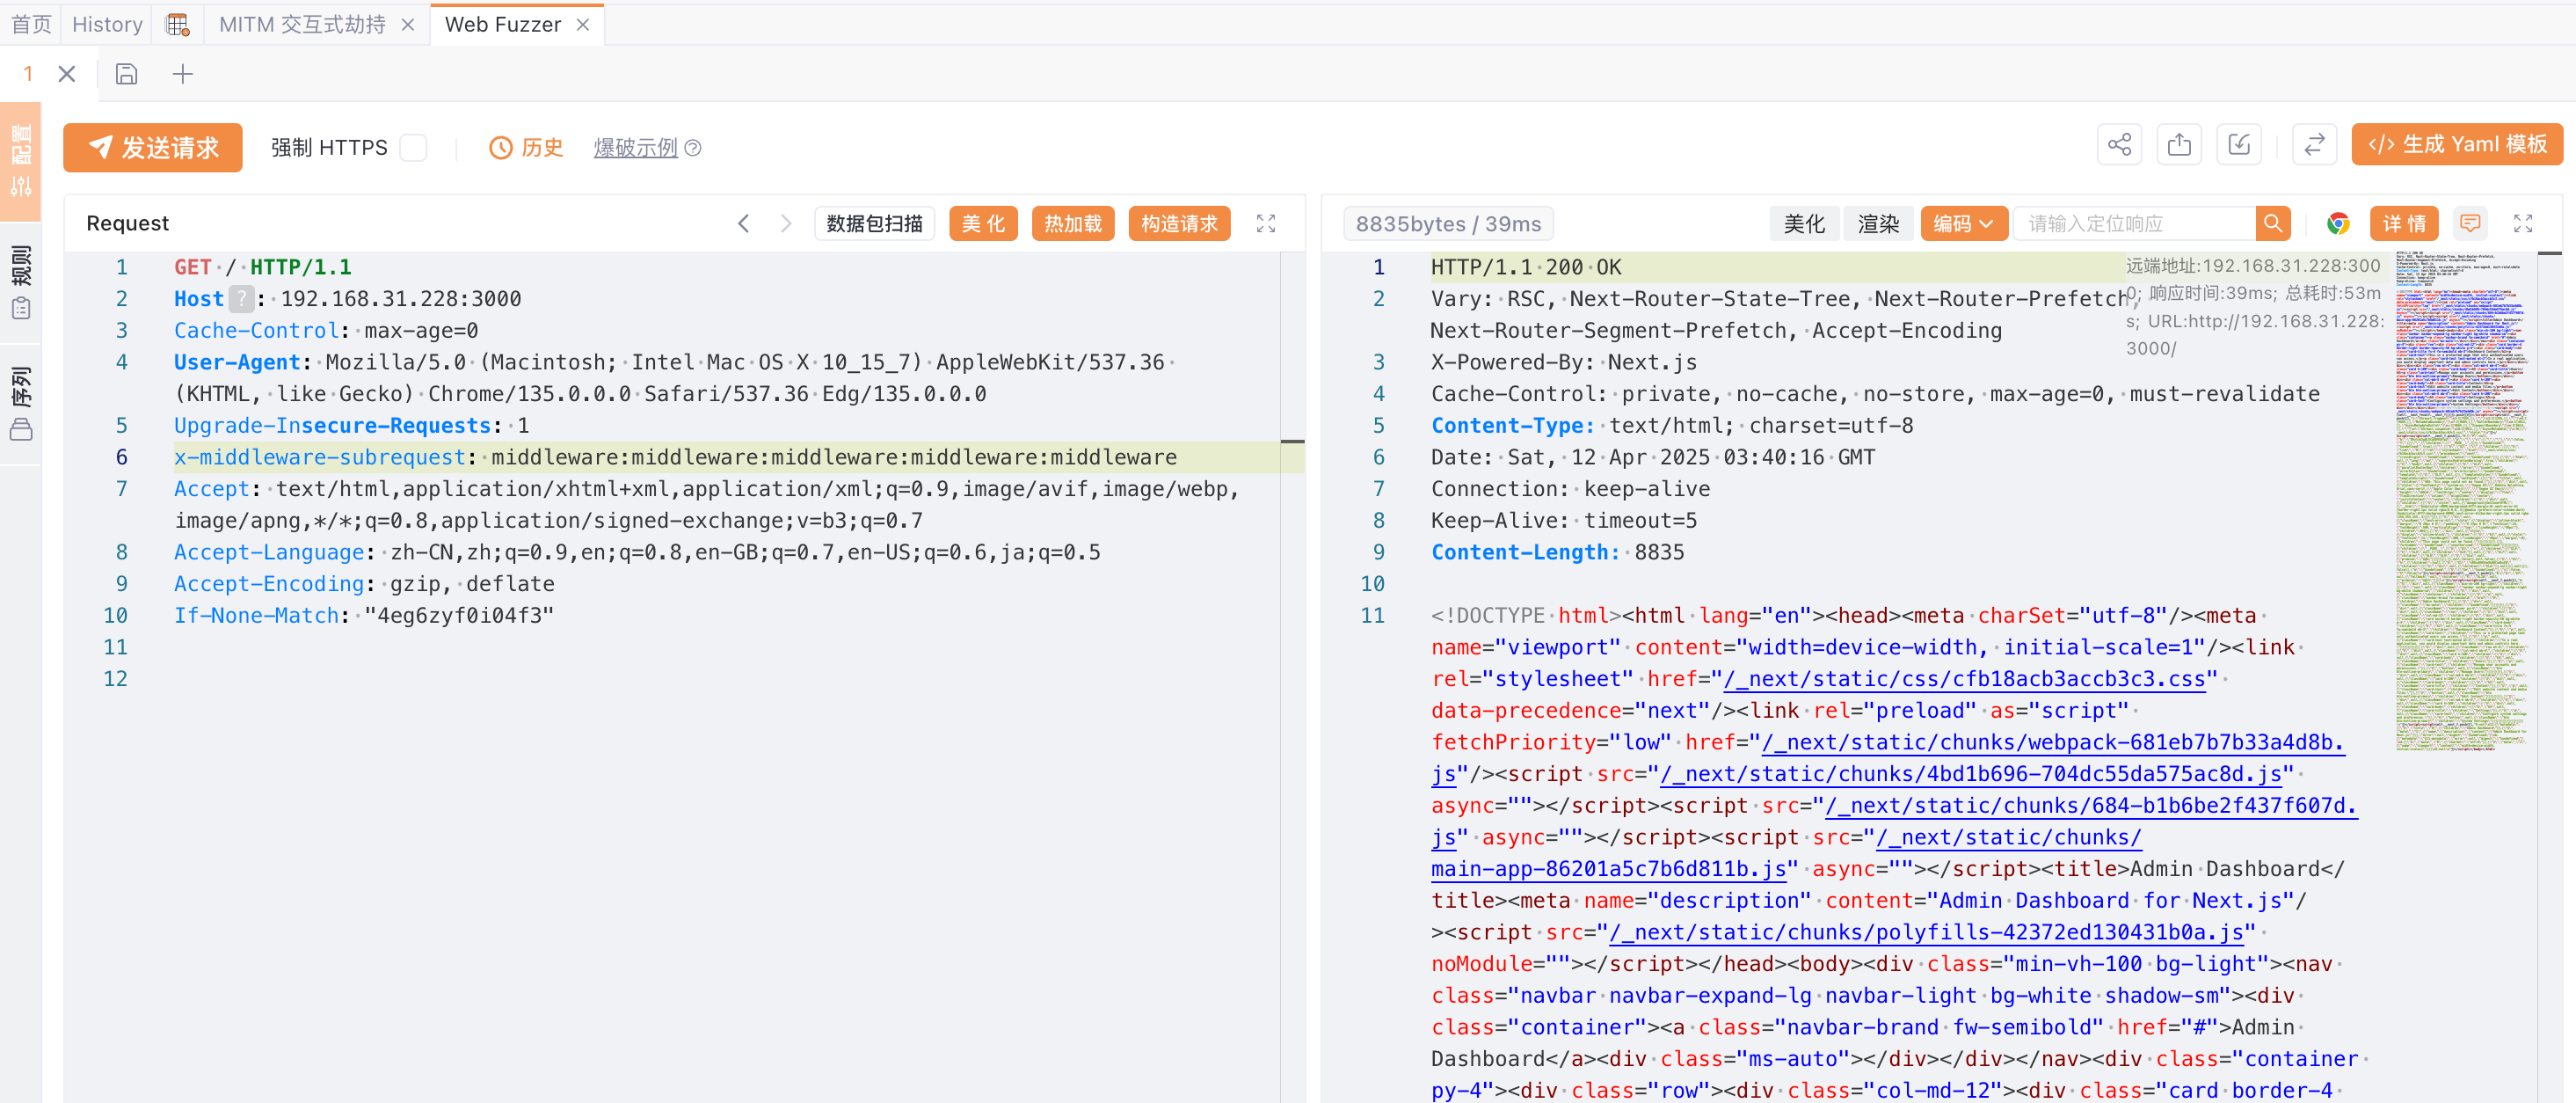Click the 热加载 hot reload button
This screenshot has height=1103, width=2576.
[1072, 223]
